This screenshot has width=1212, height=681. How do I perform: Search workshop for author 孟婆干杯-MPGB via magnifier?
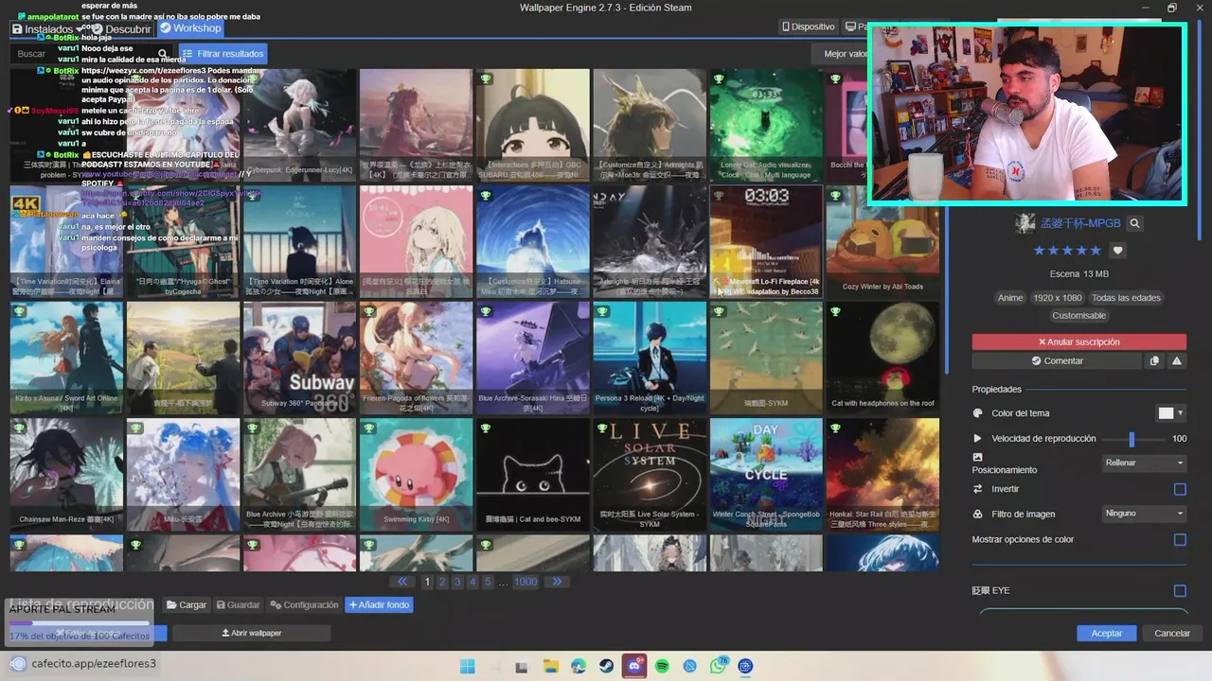1134,224
